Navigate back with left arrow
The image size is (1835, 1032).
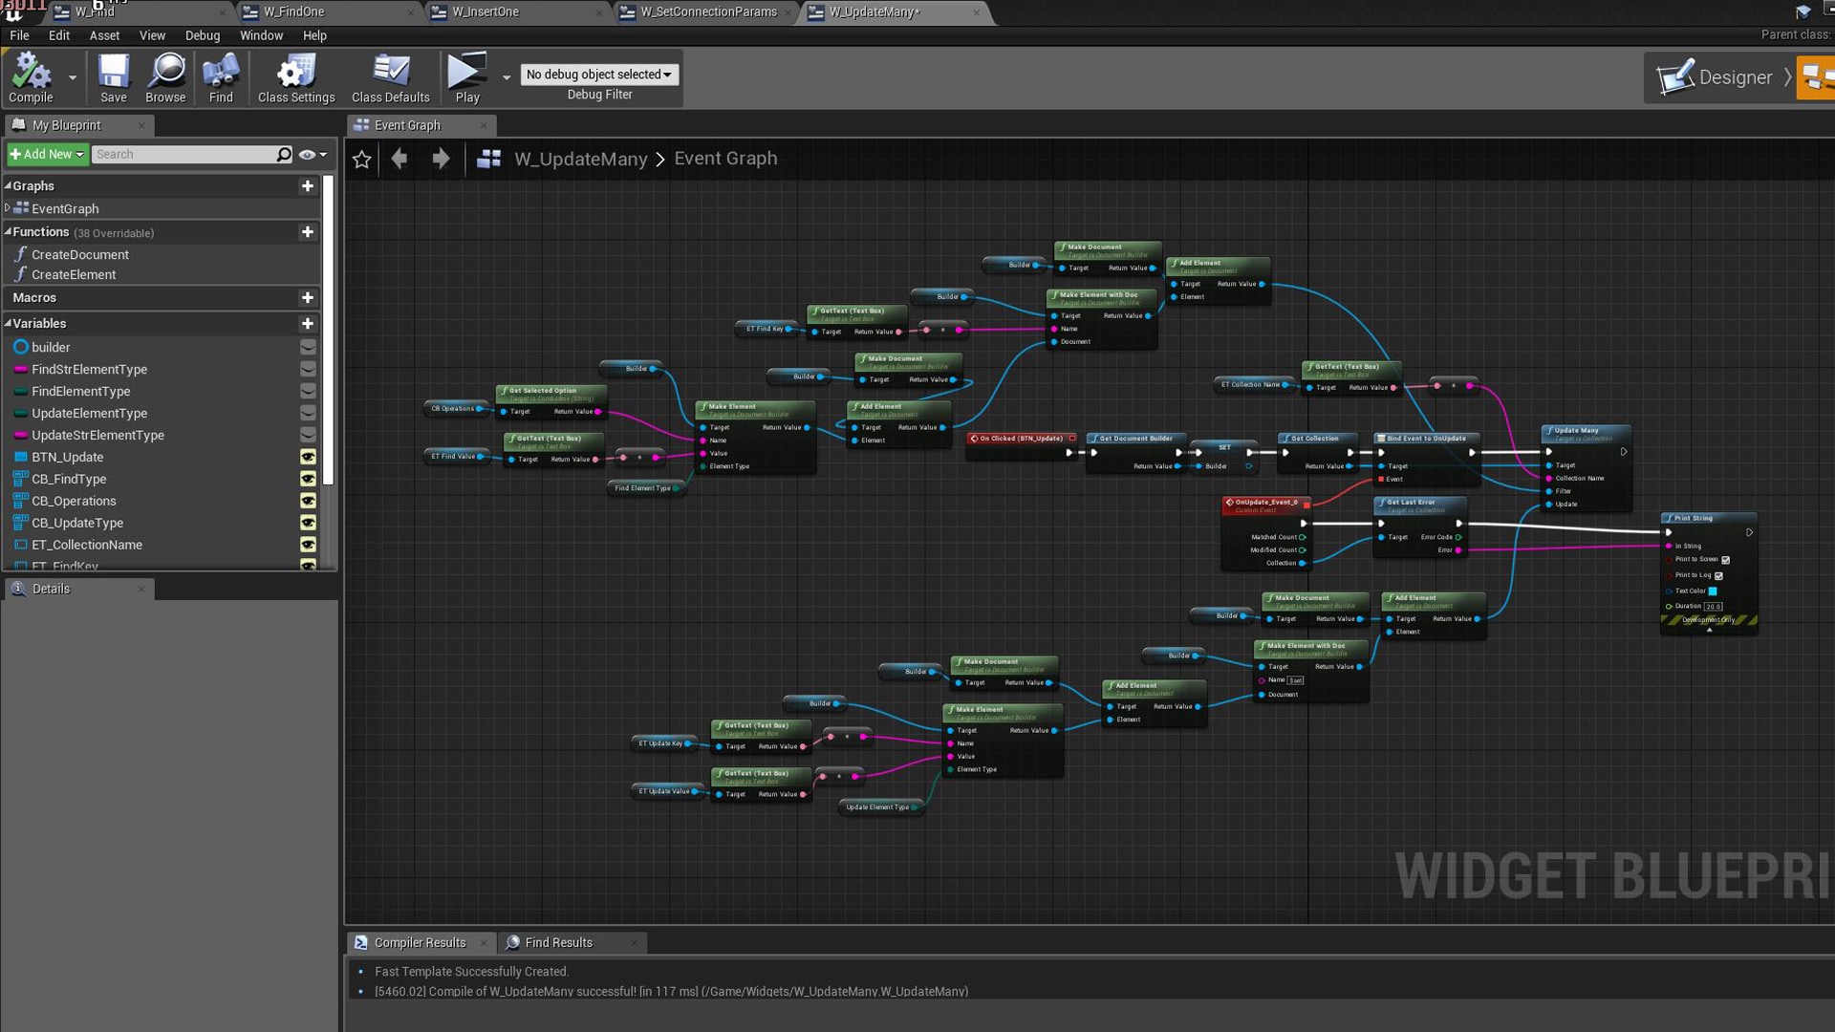click(x=399, y=159)
